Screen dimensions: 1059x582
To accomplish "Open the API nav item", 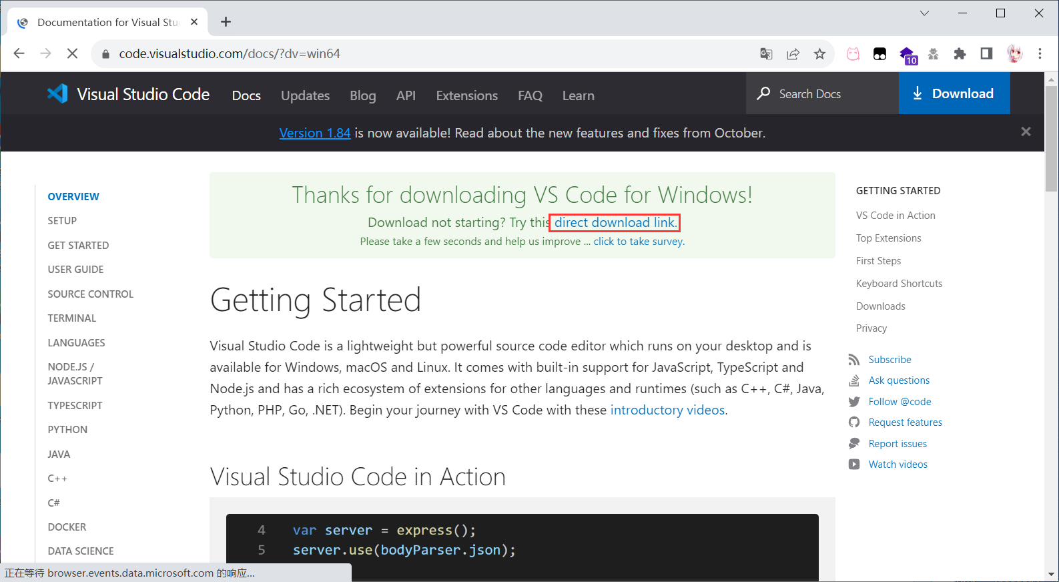I will coord(406,95).
